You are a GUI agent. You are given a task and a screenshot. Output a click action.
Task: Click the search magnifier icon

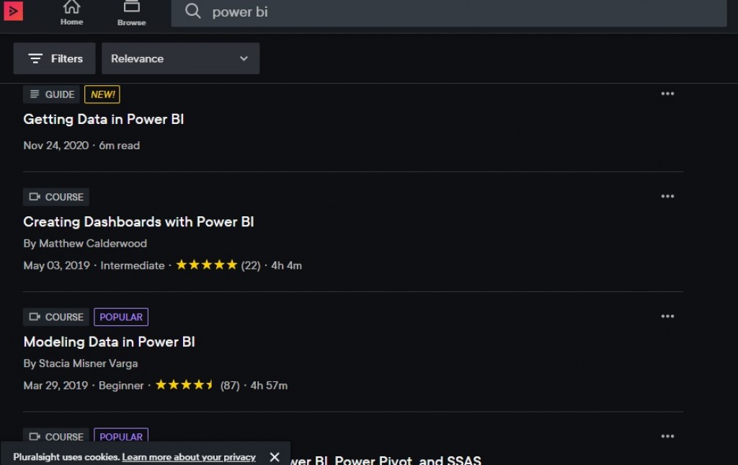[192, 12]
